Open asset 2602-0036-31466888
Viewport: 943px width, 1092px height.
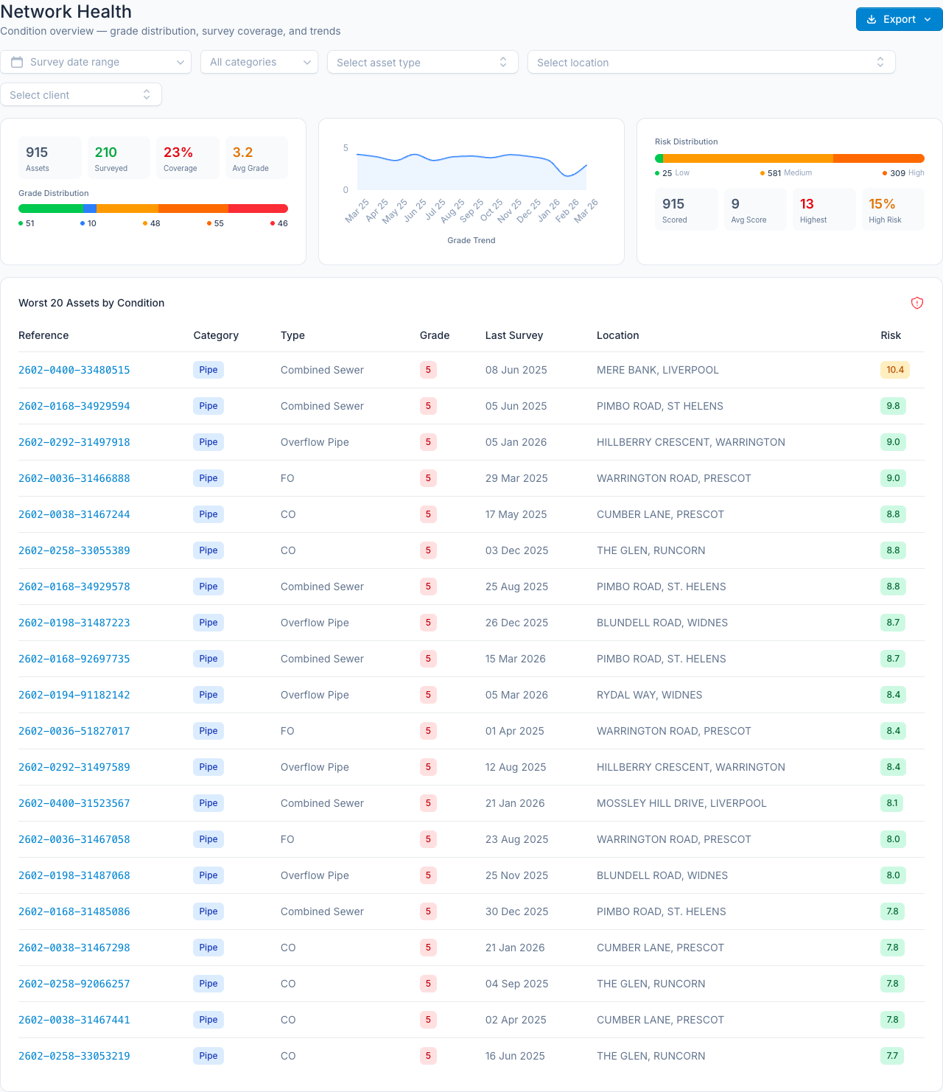pyautogui.click(x=74, y=478)
